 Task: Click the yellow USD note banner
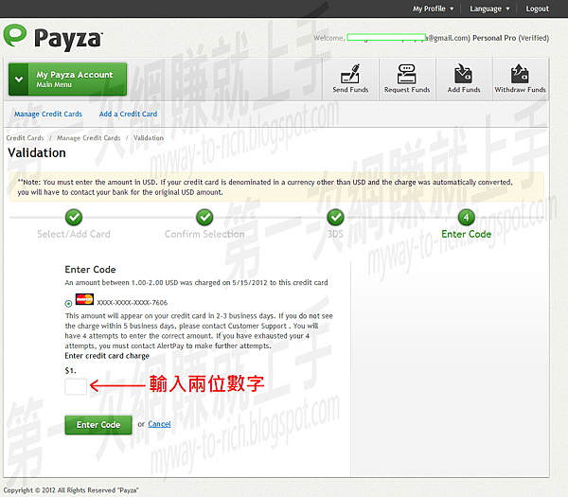(276, 186)
